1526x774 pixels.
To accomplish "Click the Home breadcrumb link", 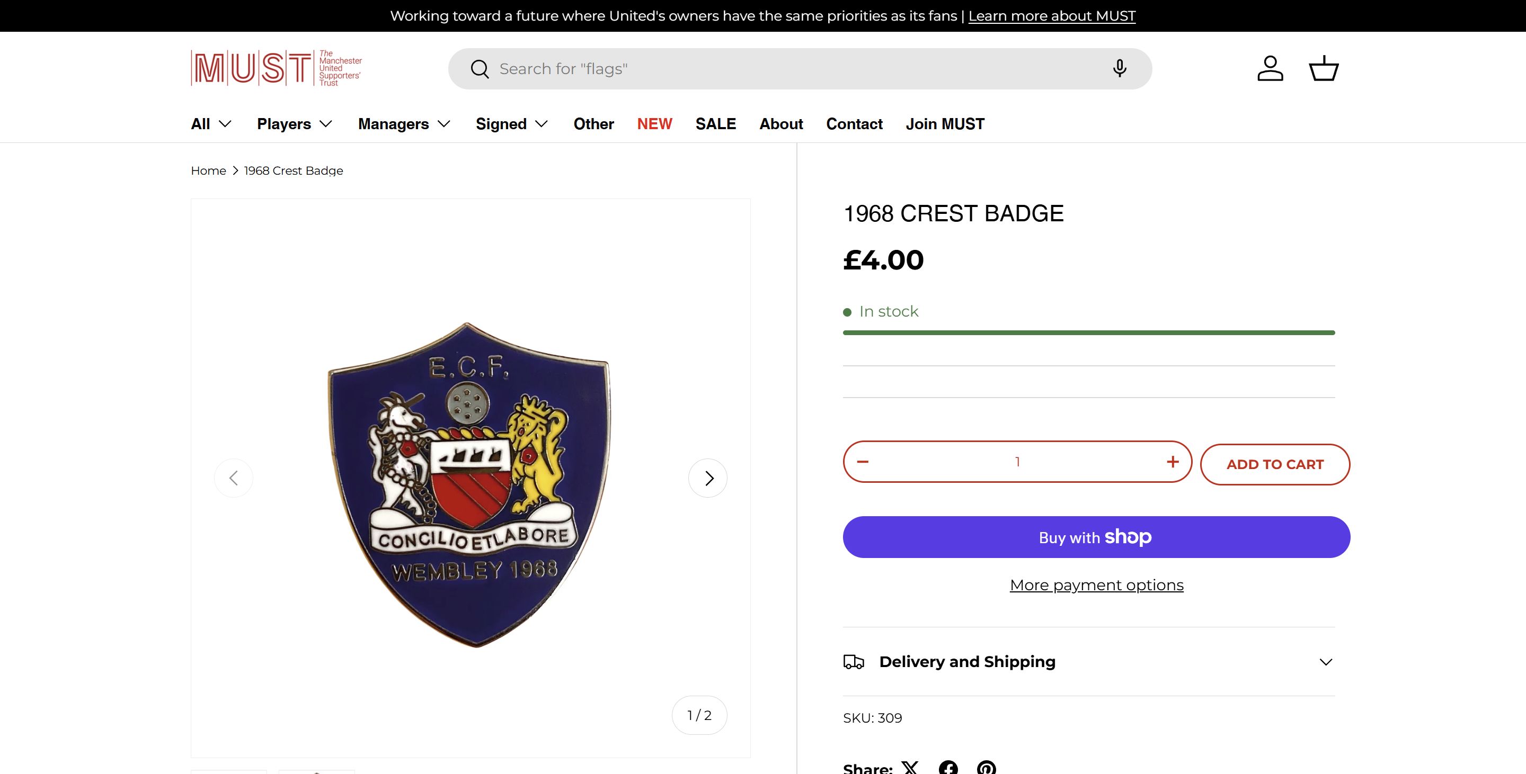I will (209, 170).
